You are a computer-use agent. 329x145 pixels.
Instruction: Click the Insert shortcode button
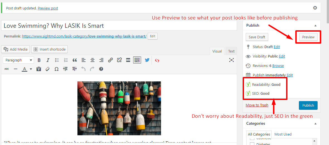point(50,49)
